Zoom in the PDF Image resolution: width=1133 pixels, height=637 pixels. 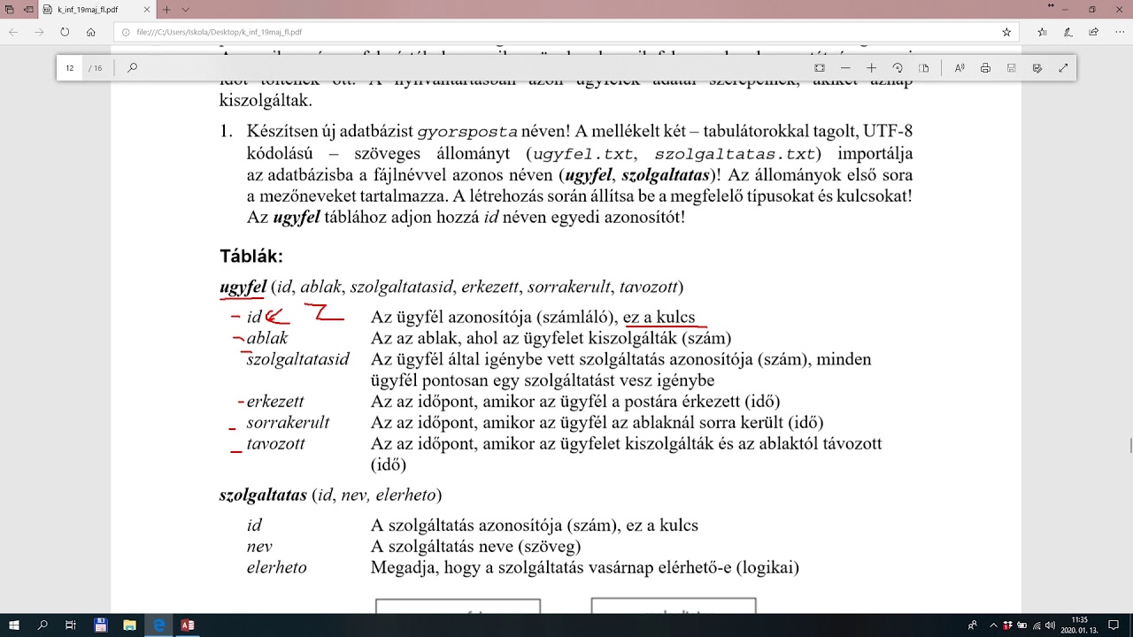coord(871,68)
